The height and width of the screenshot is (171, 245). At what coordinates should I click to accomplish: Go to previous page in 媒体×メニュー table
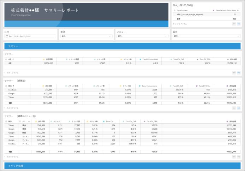[x=234, y=157]
